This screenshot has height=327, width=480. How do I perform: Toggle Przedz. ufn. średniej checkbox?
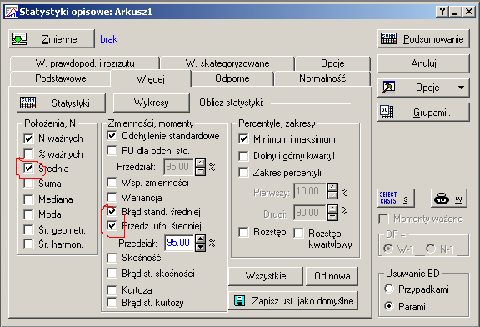click(x=112, y=226)
